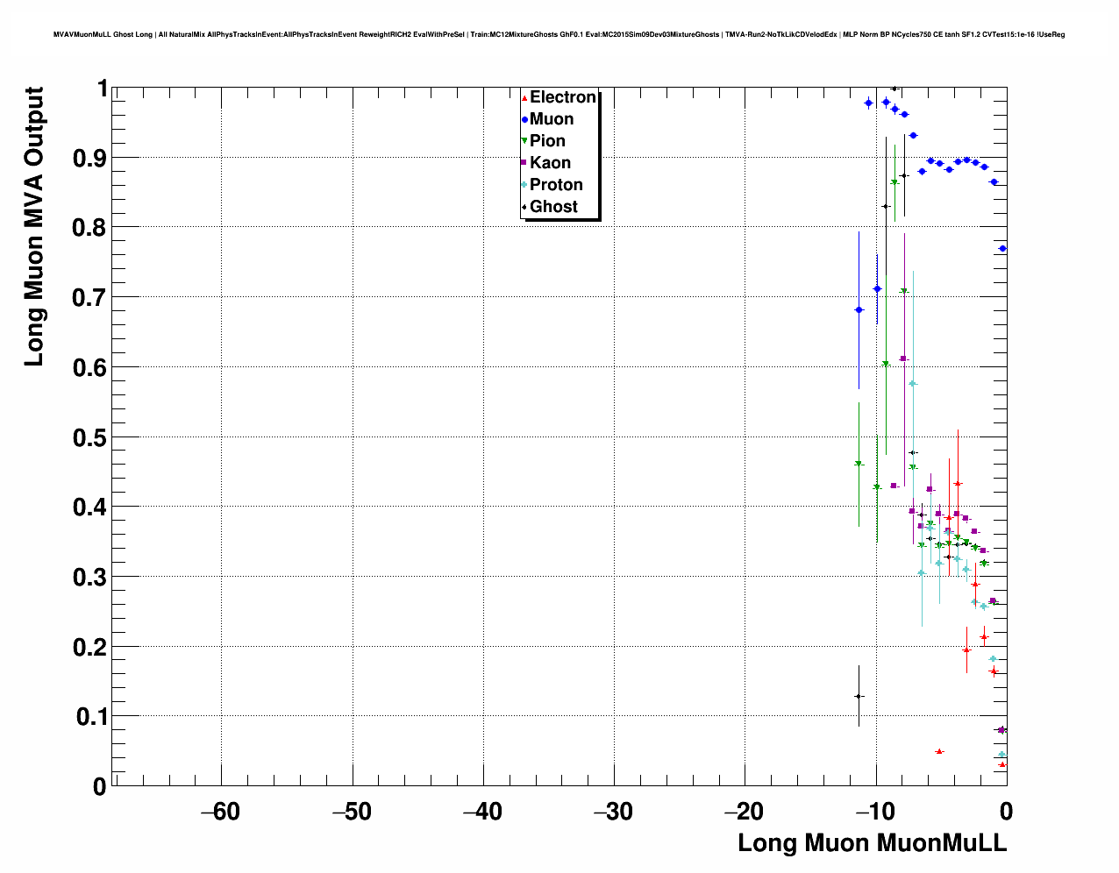The height and width of the screenshot is (873, 1119).
Task: Click the 0.9 tick label on y-axis
Action: pos(90,159)
